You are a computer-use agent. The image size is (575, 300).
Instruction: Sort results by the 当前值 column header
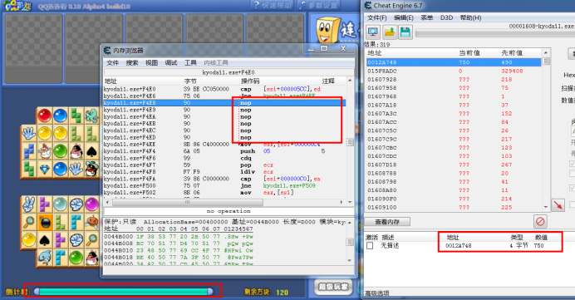tap(469, 53)
